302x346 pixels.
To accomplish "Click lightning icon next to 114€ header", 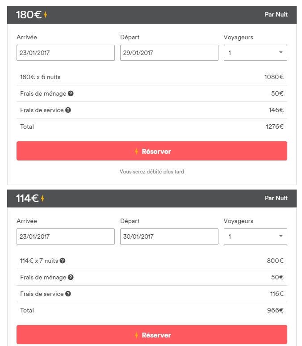I will click(x=43, y=198).
